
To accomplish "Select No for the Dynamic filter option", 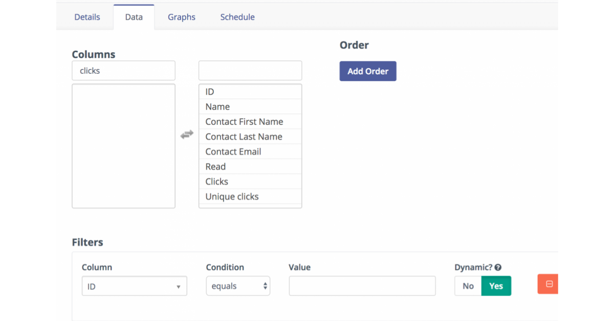I will click(x=468, y=286).
